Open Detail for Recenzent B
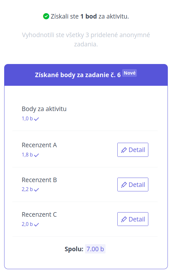172x273 pixels. click(x=133, y=185)
